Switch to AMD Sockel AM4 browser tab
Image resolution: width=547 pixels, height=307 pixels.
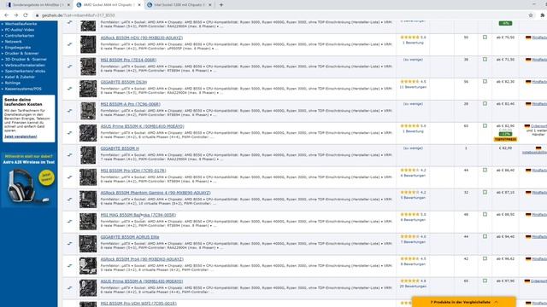pos(109,5)
